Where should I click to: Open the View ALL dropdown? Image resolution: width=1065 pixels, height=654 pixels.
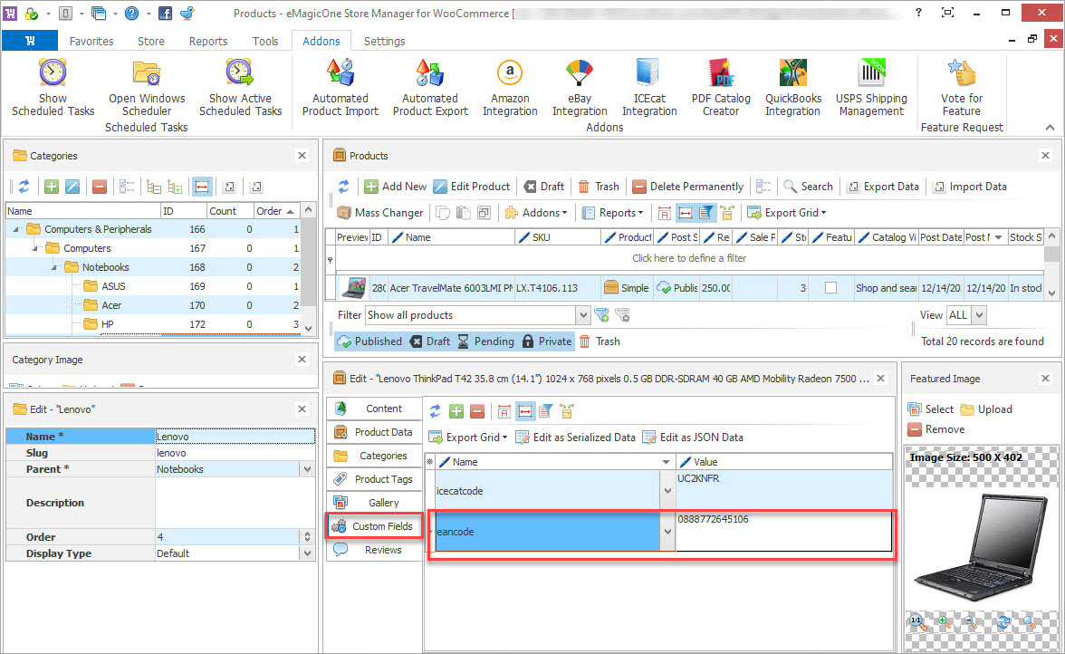979,315
